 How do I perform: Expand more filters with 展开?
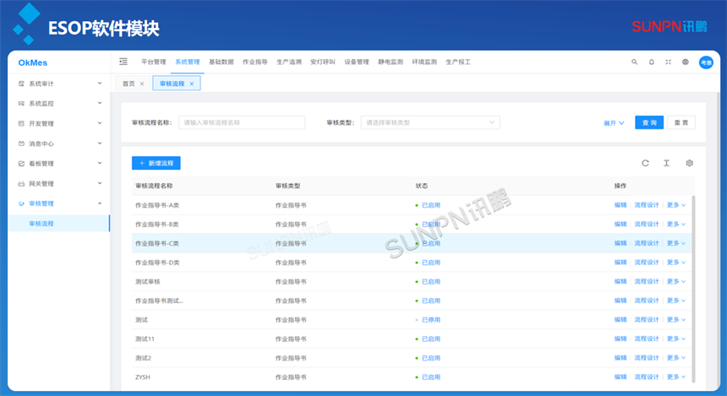pyautogui.click(x=614, y=123)
